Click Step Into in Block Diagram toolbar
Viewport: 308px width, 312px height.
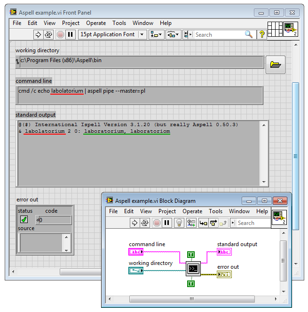203,223
